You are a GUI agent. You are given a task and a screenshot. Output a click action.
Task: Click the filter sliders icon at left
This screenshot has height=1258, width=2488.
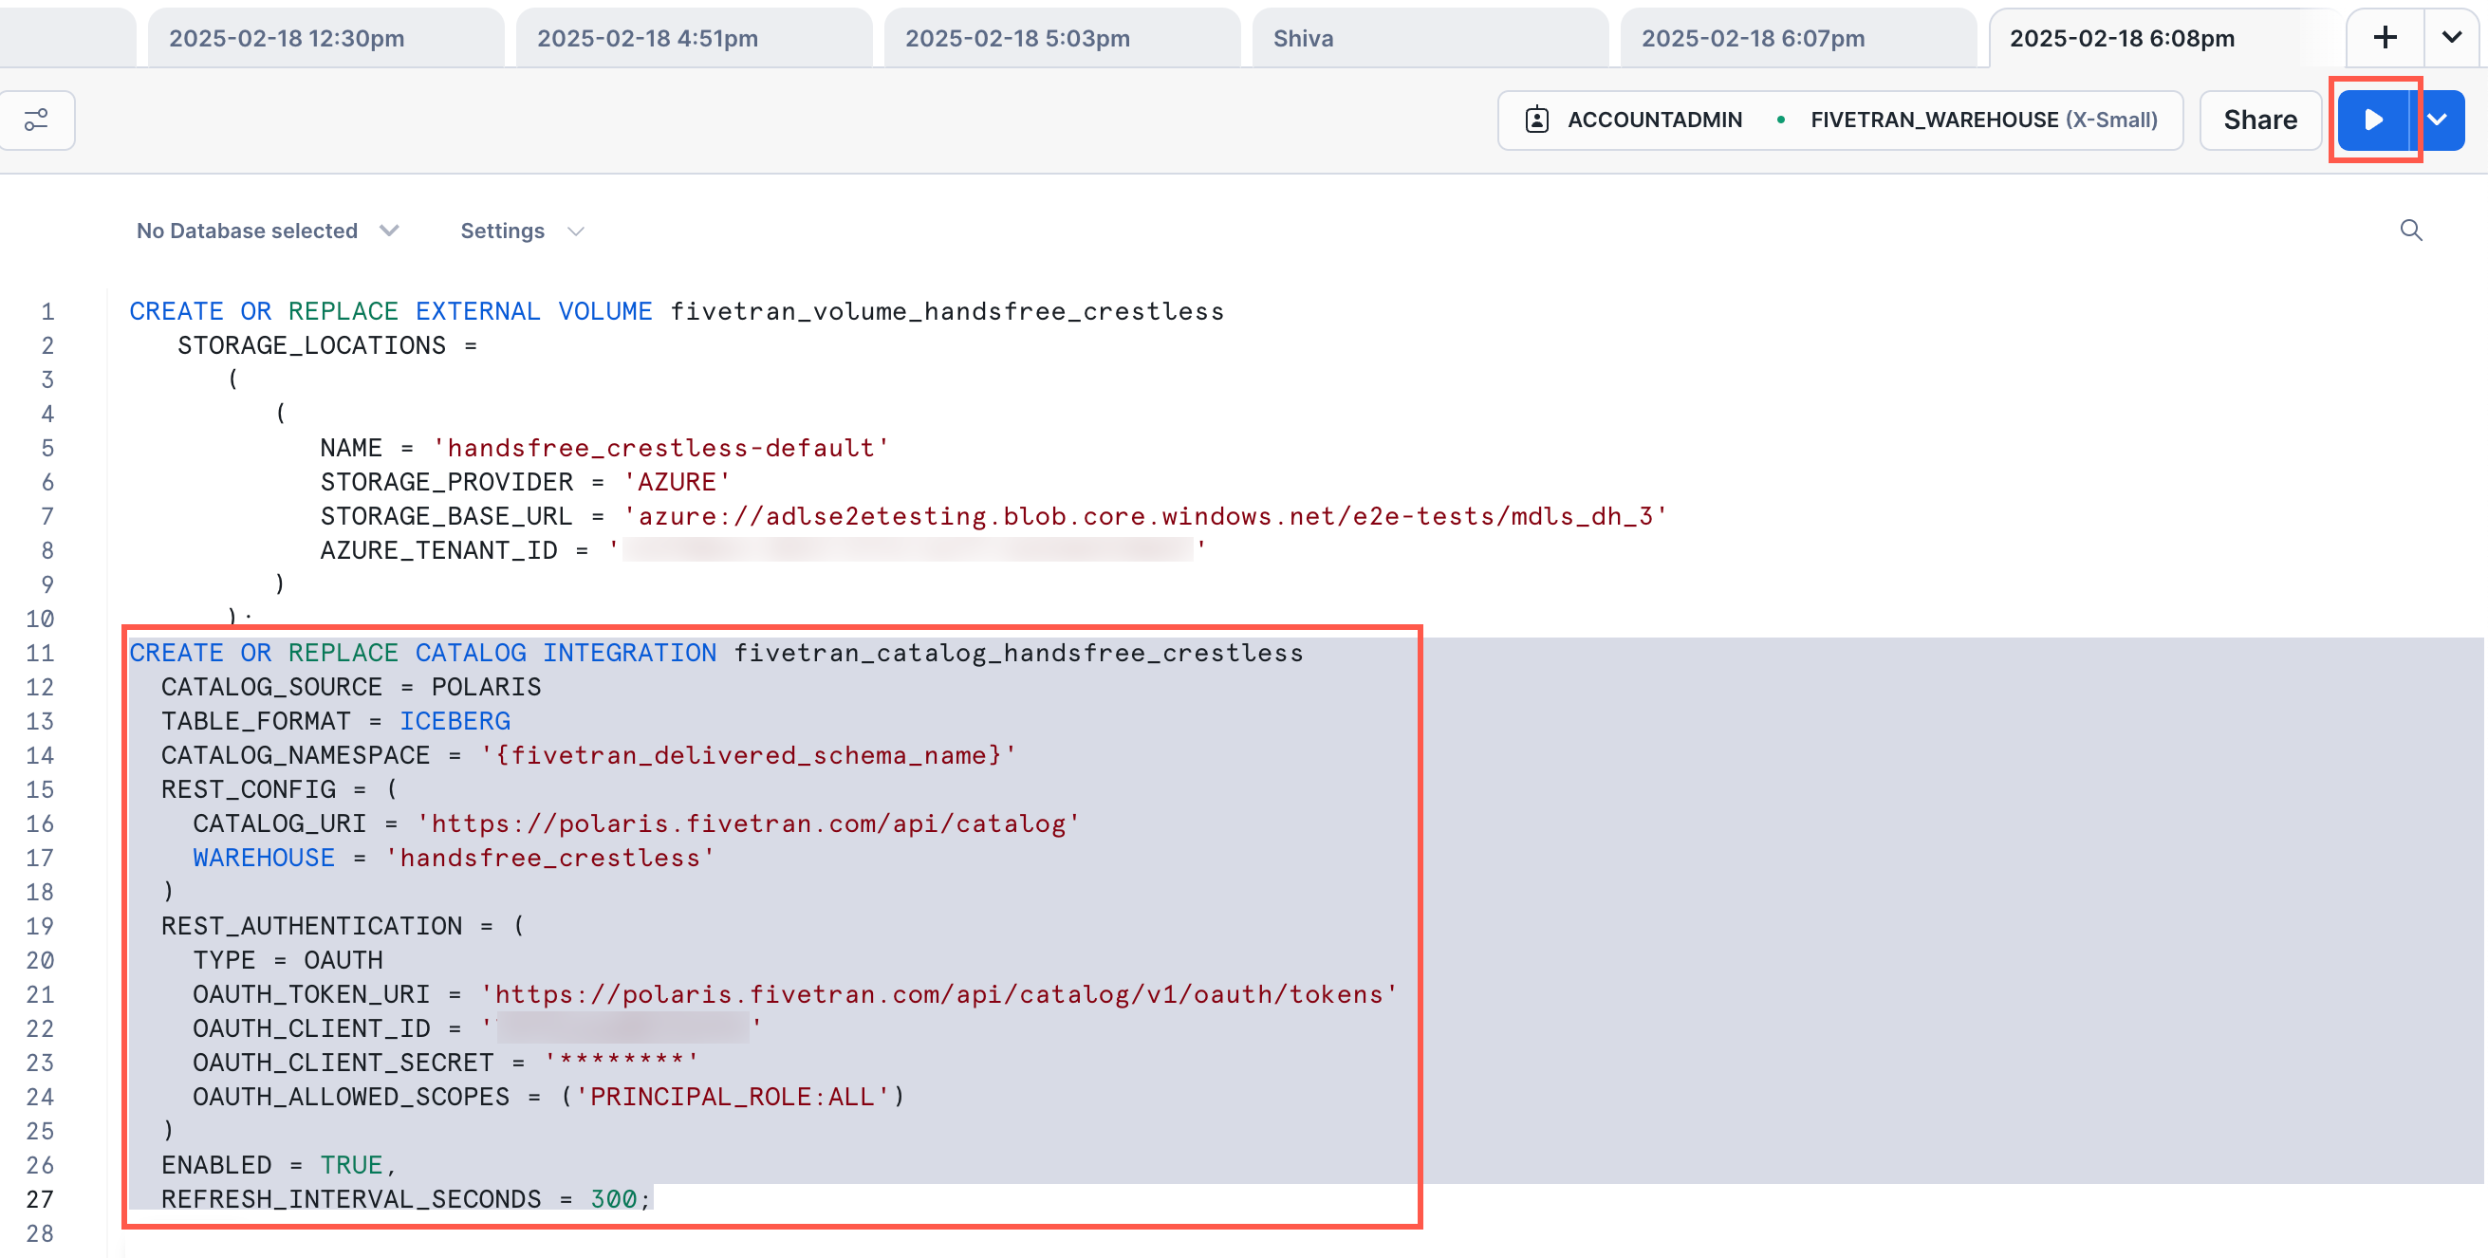[37, 120]
